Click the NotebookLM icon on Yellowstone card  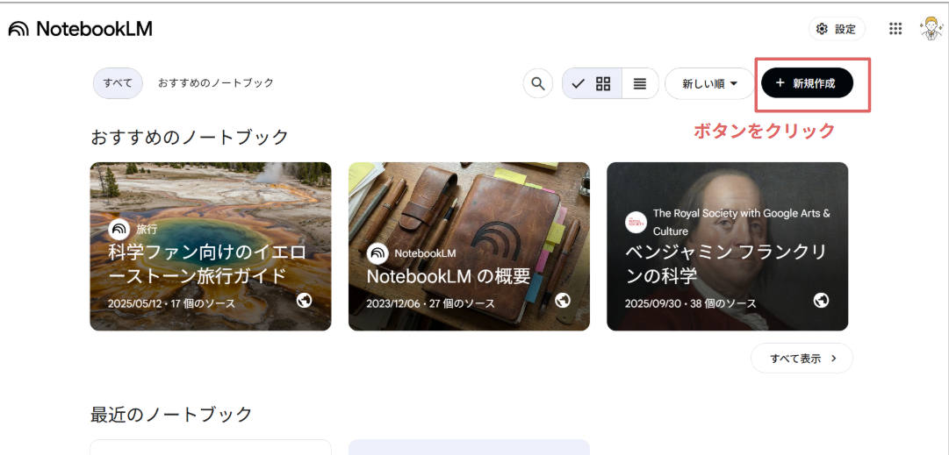tap(119, 229)
